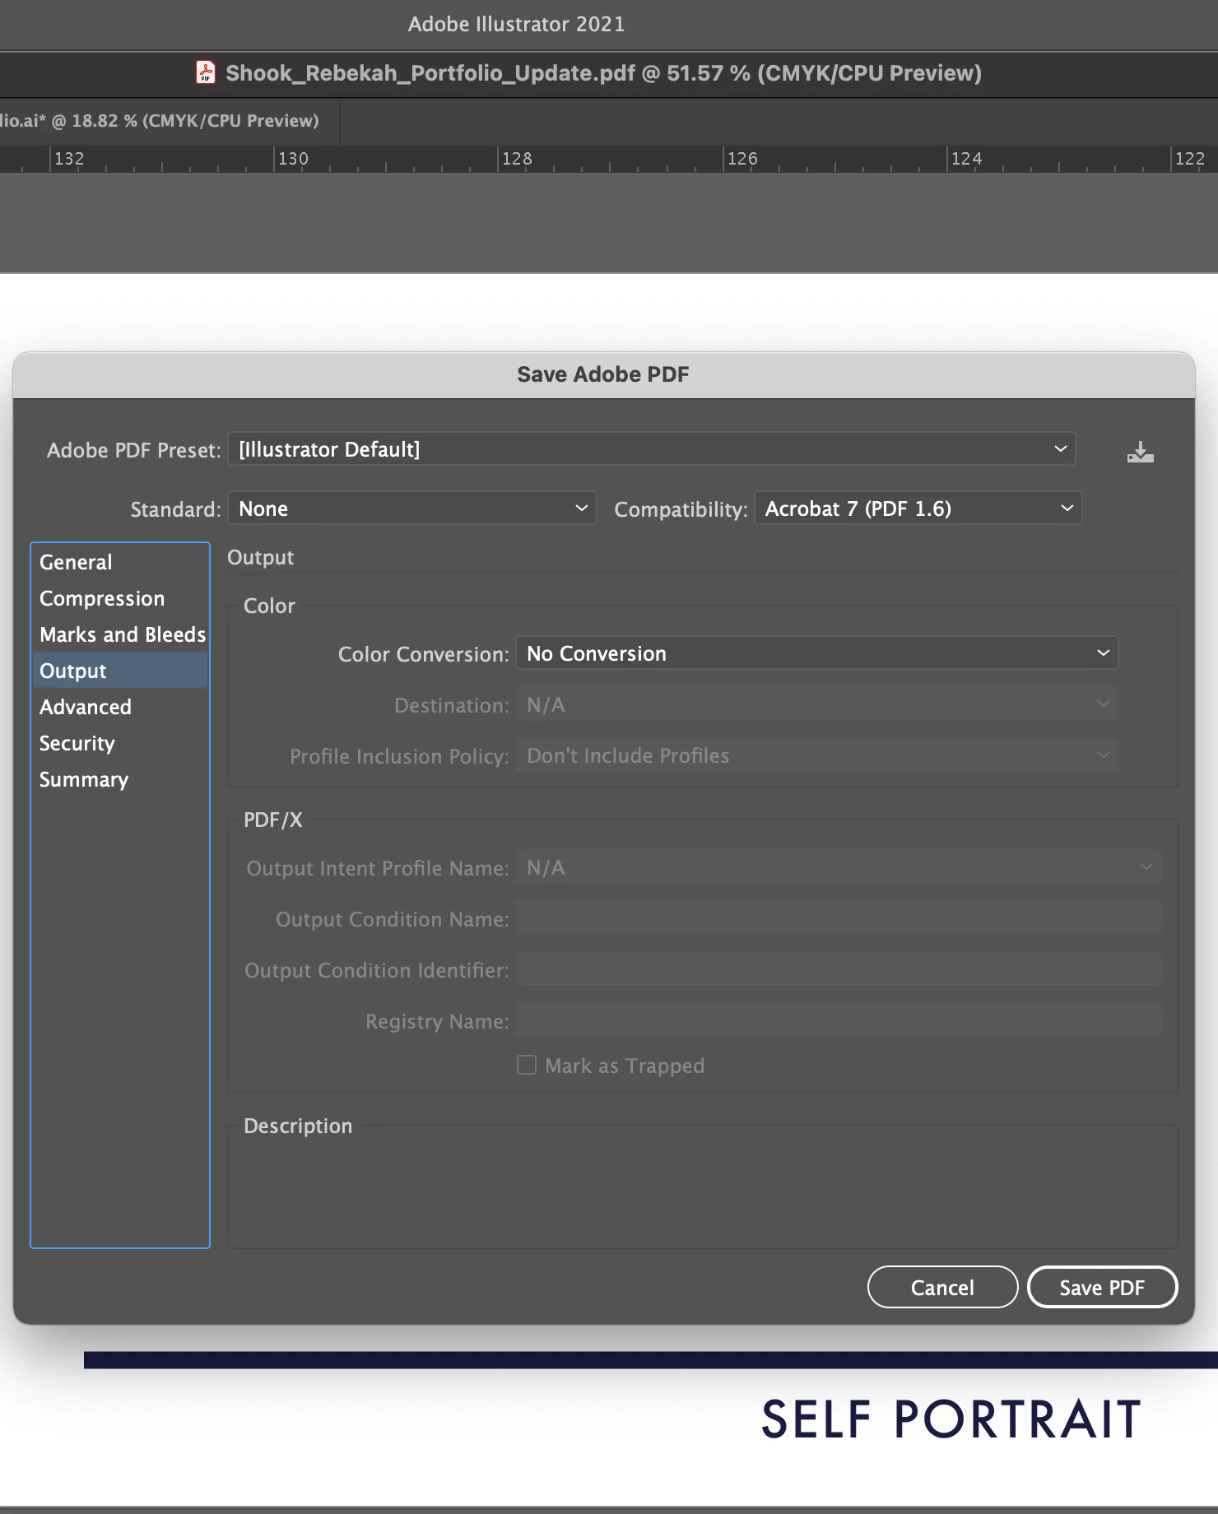Click the Output Condition Name field
1218x1514 pixels.
[x=838, y=918]
